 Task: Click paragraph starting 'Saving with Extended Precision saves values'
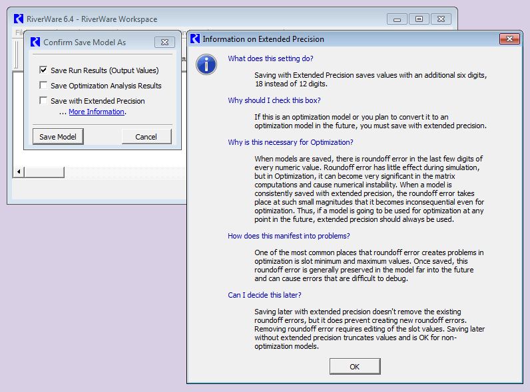(370, 79)
